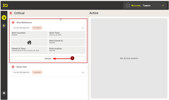This screenshot has height=100, width=169.
Task: Click Escalated tag on Elise's card
Action: [37, 28]
